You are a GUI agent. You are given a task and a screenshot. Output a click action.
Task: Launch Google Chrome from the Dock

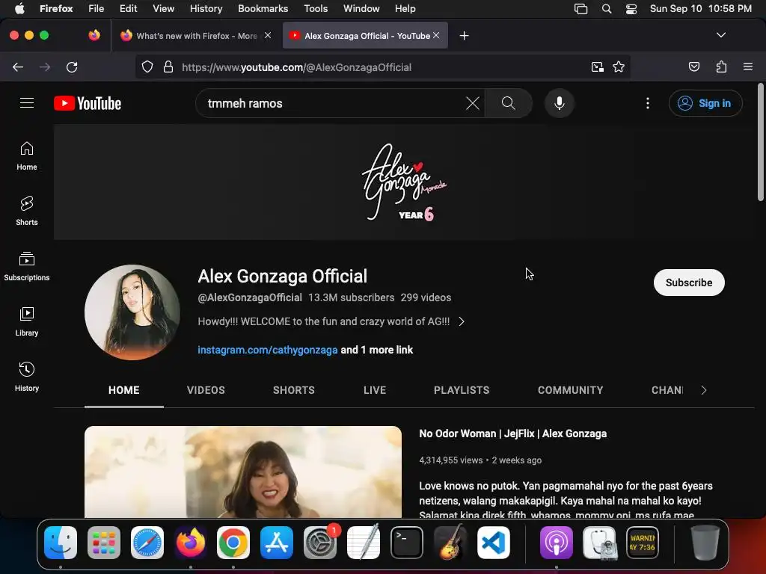tap(233, 543)
